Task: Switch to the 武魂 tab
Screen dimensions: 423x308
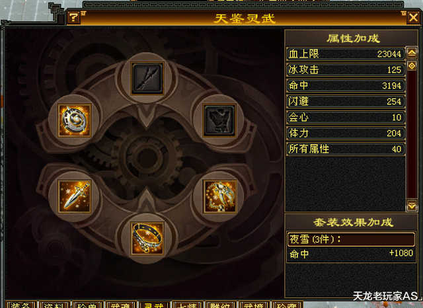Action: click(x=120, y=305)
